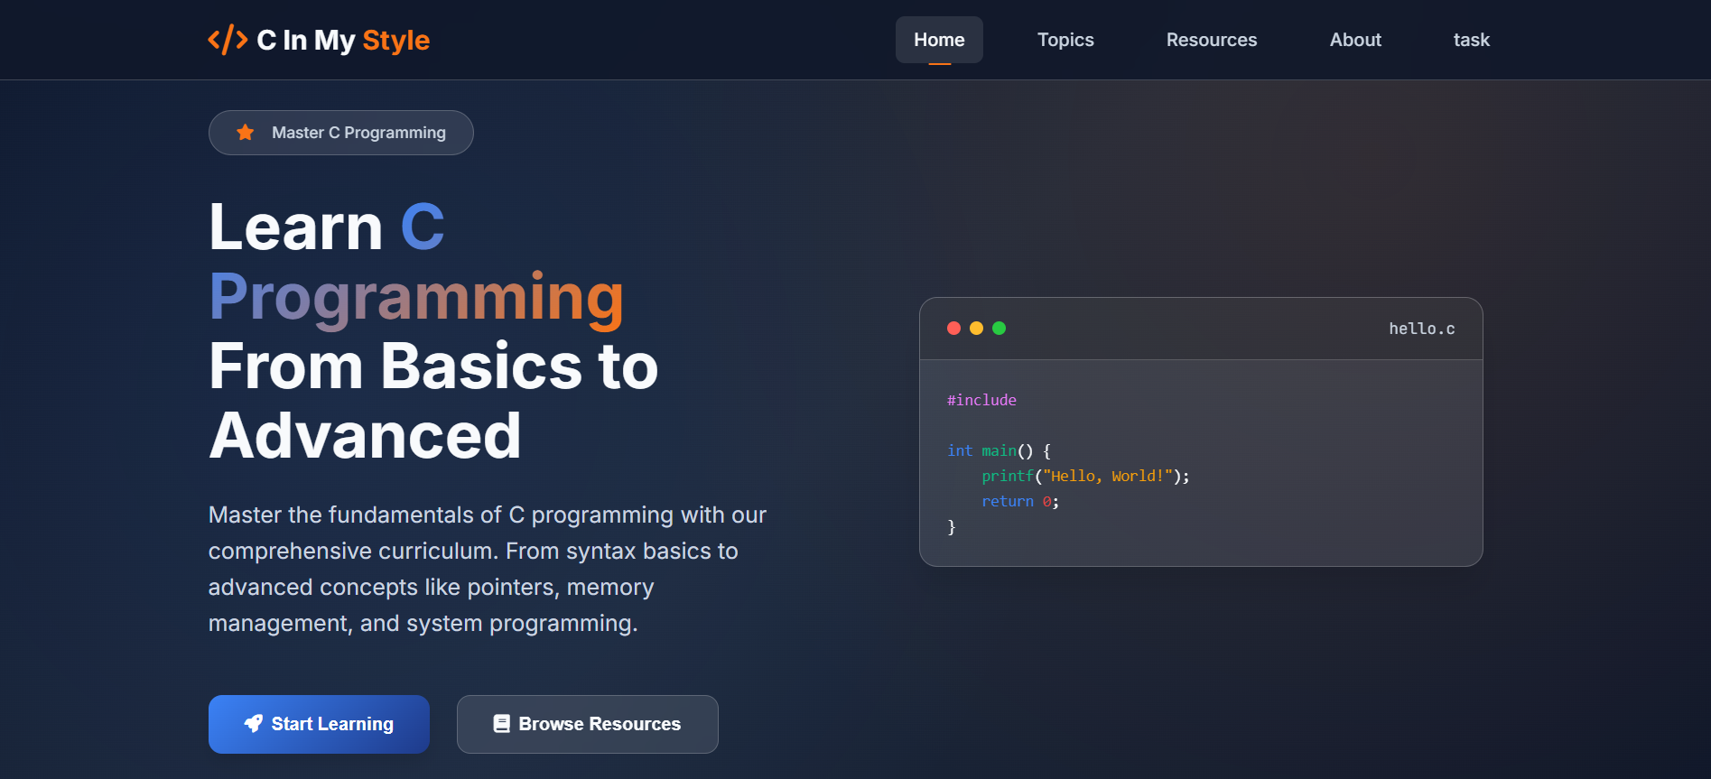This screenshot has height=779, width=1711.
Task: Click the rocket icon on Start Learning
Action: click(x=254, y=724)
